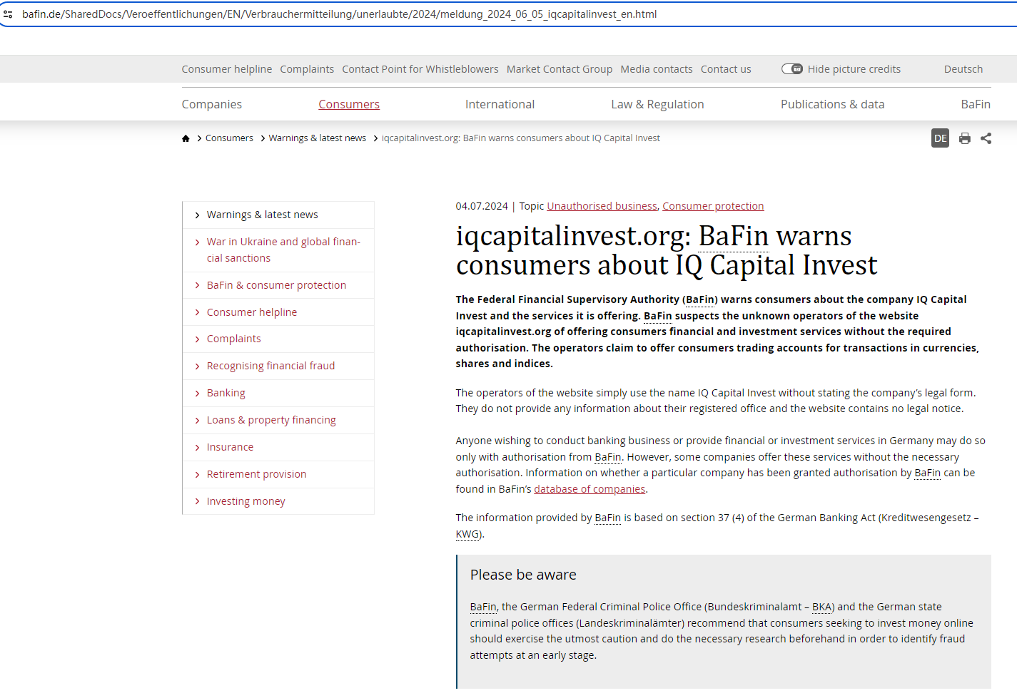Expand the War in Ukraine sidebar chevron
Image resolution: width=1017 pixels, height=698 pixels.
coord(198,242)
